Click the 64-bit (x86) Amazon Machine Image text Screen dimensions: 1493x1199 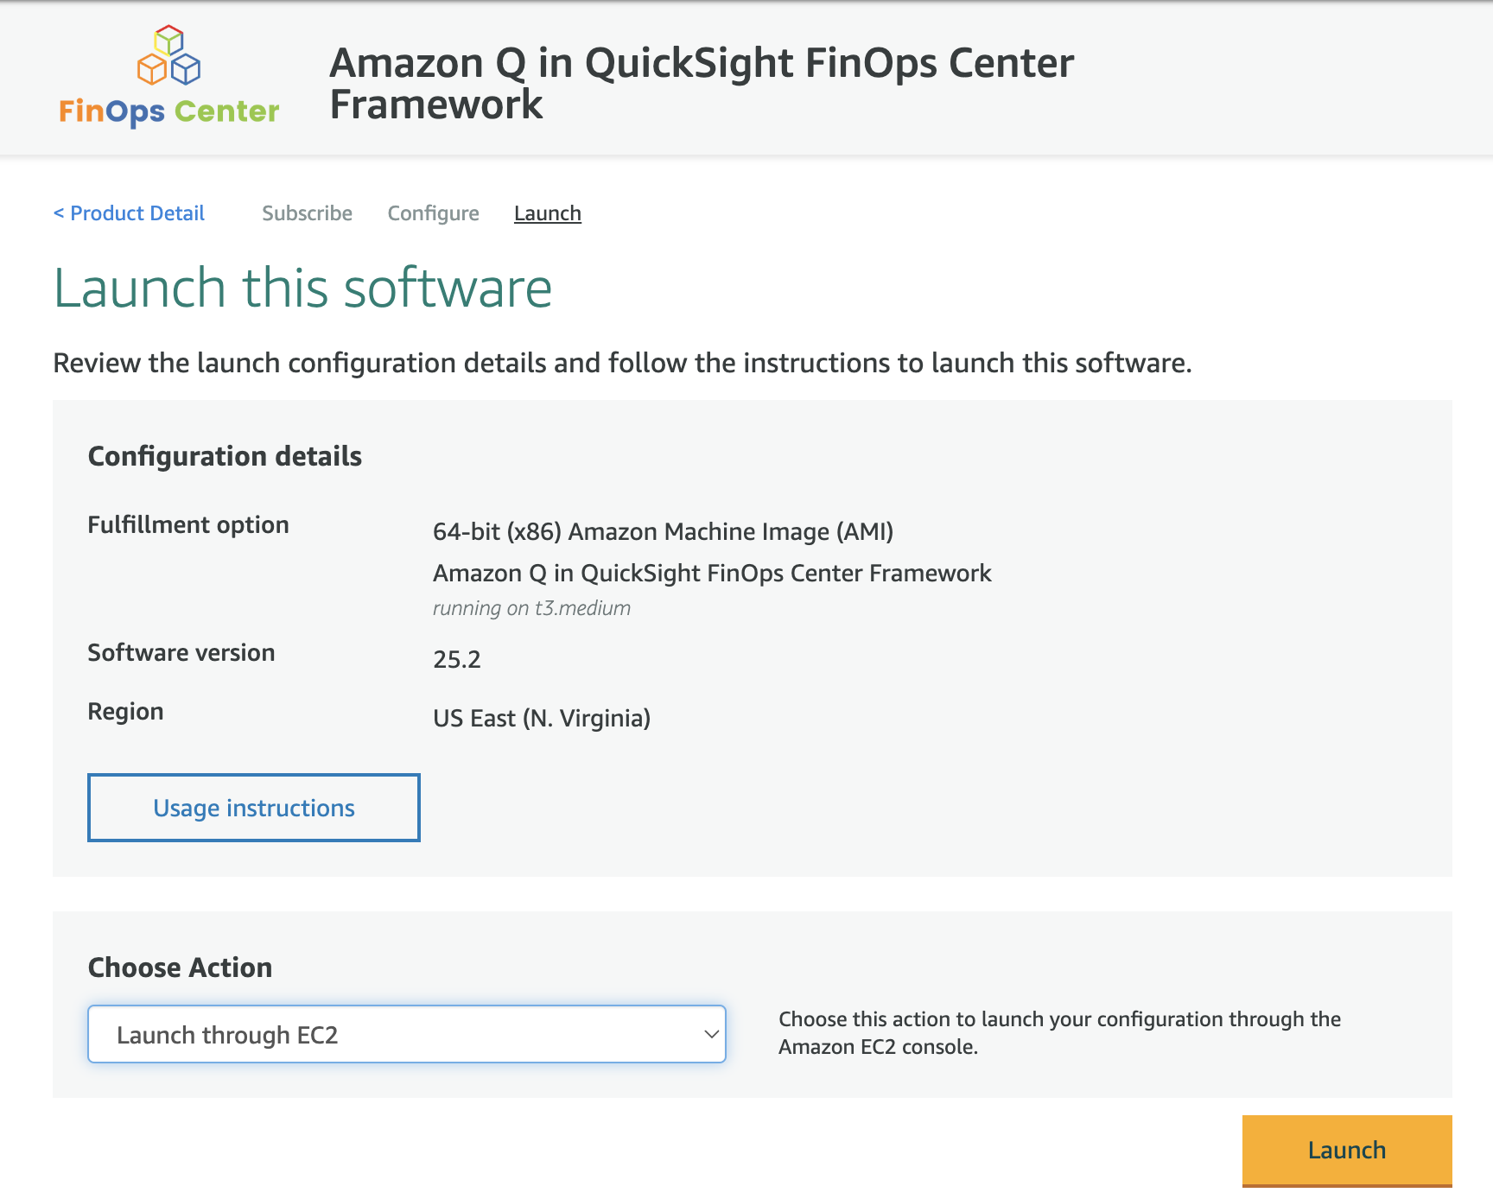tap(663, 531)
